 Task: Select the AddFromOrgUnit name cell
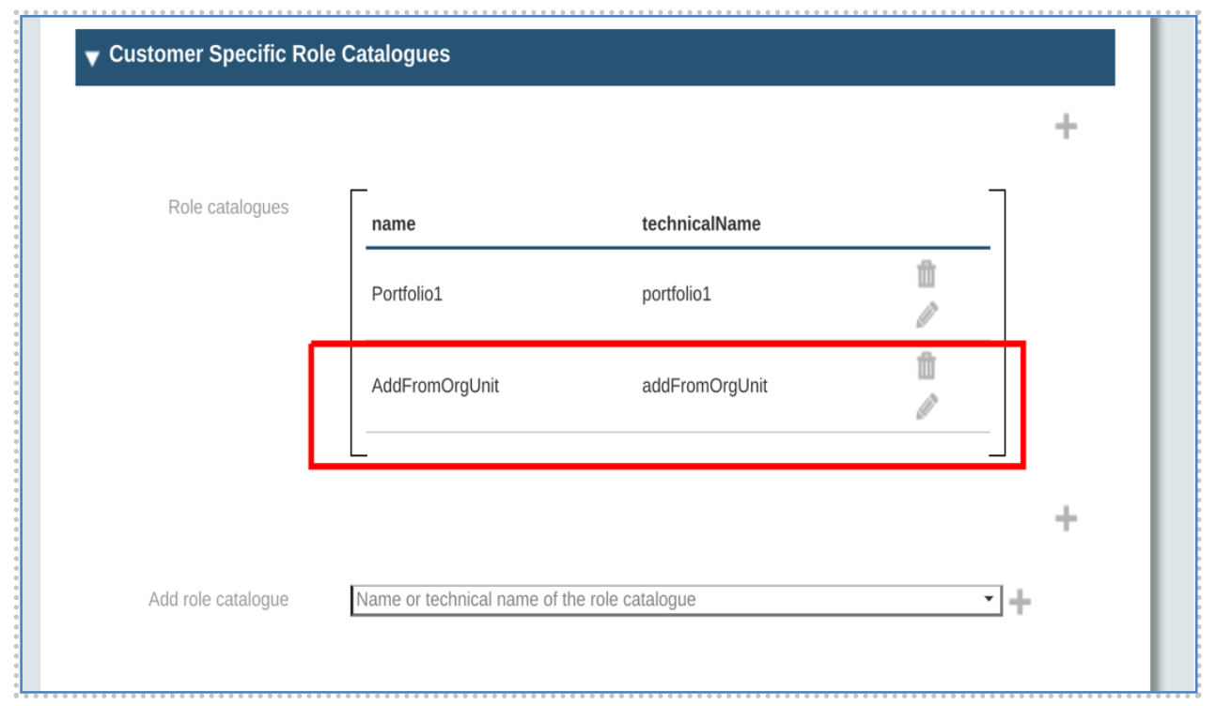click(x=435, y=386)
